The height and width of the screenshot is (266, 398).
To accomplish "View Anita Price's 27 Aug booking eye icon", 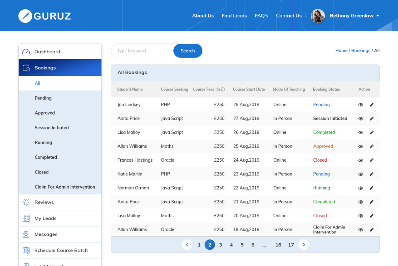I will point(361,119).
